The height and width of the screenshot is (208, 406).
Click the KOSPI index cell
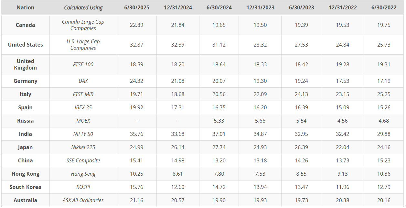point(83,187)
